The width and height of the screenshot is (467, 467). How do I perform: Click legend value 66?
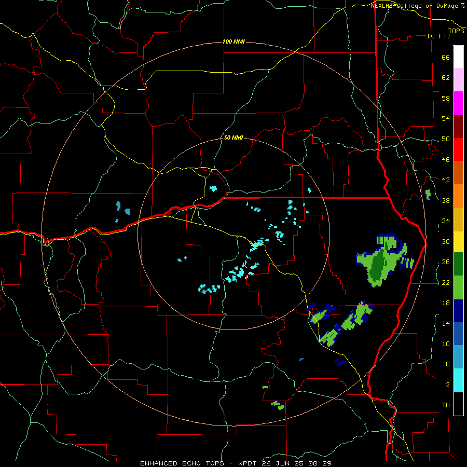point(446,58)
